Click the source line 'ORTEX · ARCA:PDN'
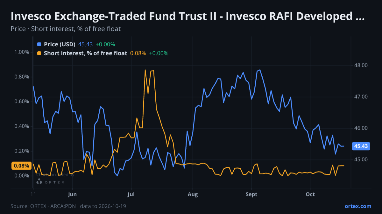The image size is (382, 214). (68, 206)
